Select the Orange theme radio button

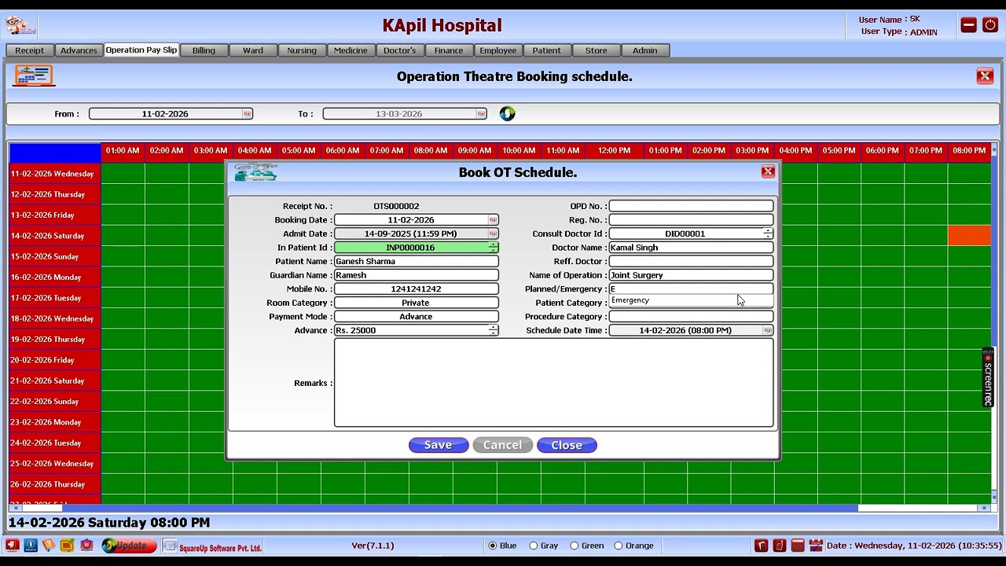click(x=619, y=546)
